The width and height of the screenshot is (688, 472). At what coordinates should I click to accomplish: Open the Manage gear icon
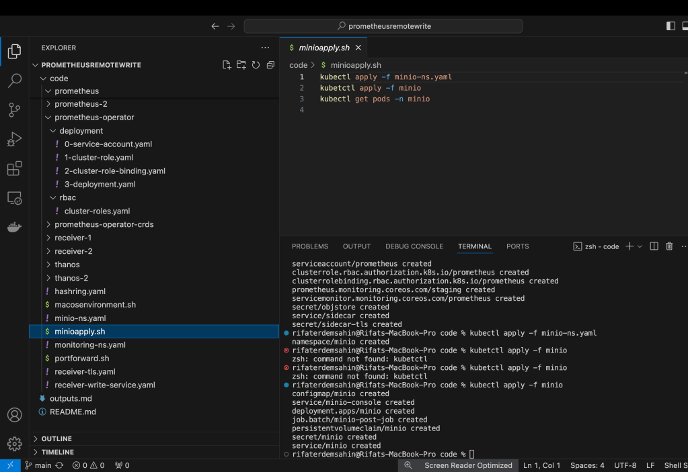pos(15,444)
